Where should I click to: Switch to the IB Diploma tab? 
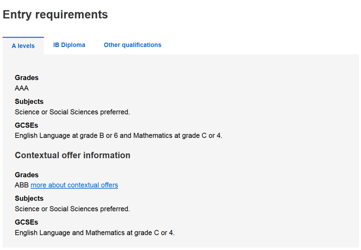tap(69, 45)
